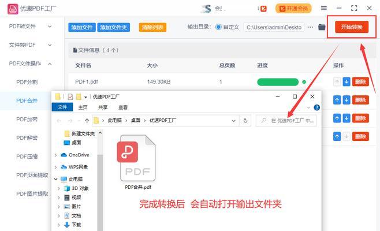The height and width of the screenshot is (231, 380).
Task: Click the PDF1.pdf file name
Action: pyautogui.click(x=87, y=81)
